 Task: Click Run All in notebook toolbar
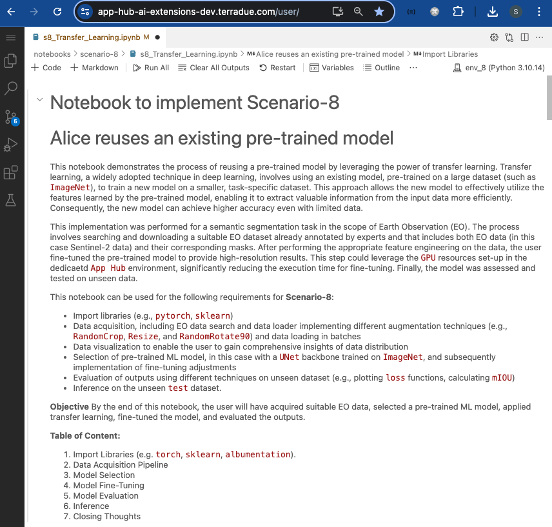coord(151,68)
